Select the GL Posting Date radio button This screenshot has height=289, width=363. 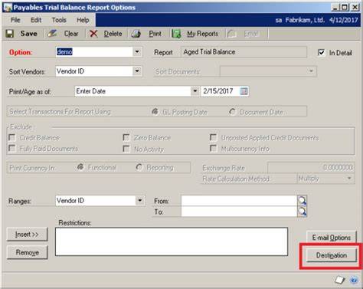coord(155,112)
